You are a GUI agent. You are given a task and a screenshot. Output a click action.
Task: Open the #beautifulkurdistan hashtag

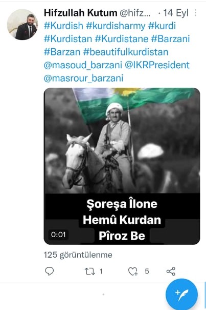pyautogui.click(x=126, y=52)
